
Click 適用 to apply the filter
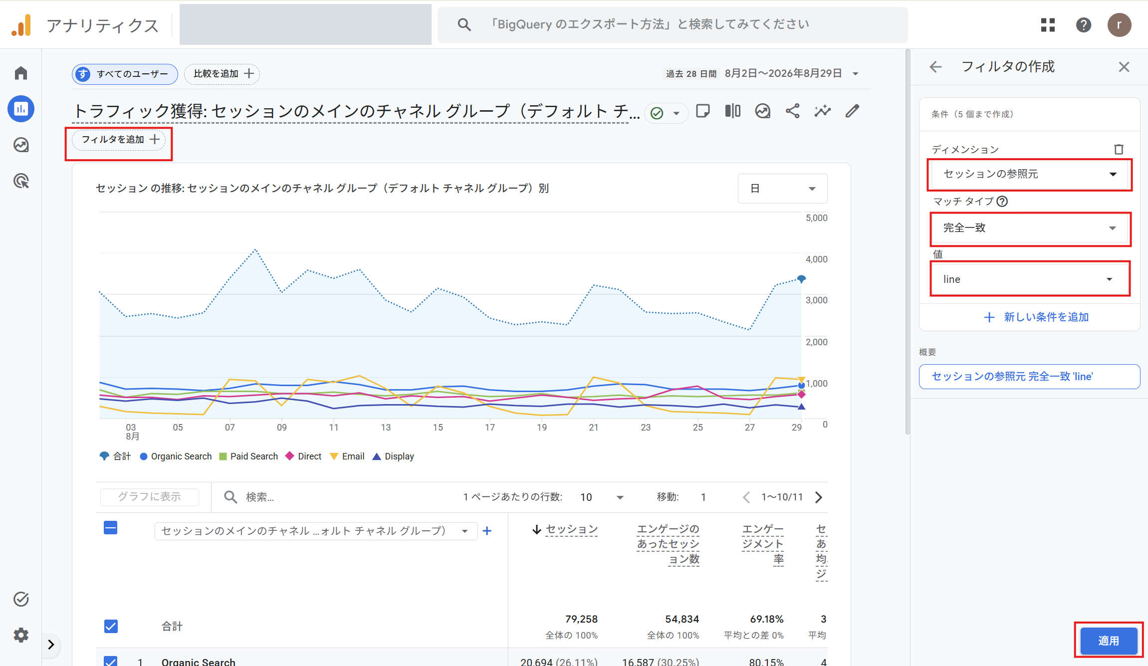click(x=1109, y=641)
